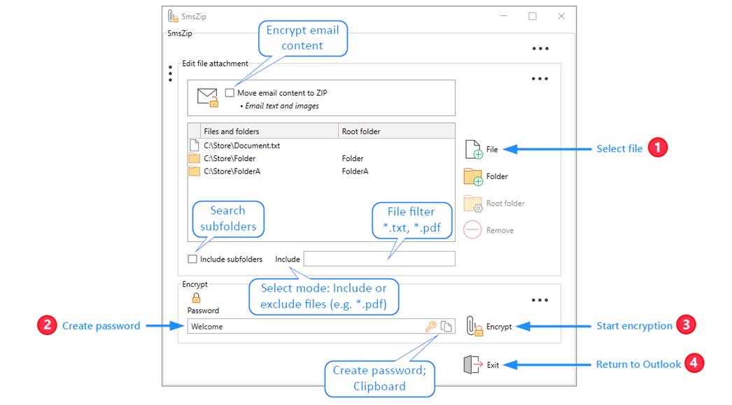Viewport: 732px width, 405px height.
Task: Click the Remove icon
Action: [x=474, y=230]
